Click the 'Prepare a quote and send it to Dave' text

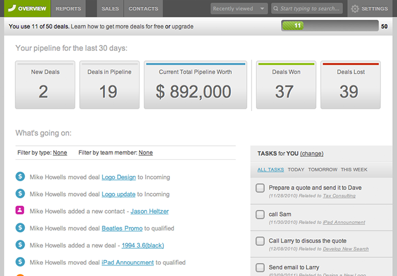(x=315, y=188)
